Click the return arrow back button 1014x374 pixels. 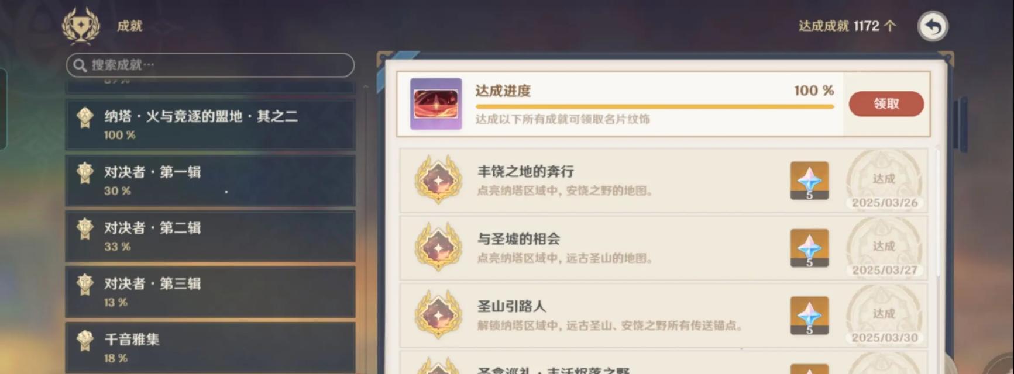pos(933,26)
